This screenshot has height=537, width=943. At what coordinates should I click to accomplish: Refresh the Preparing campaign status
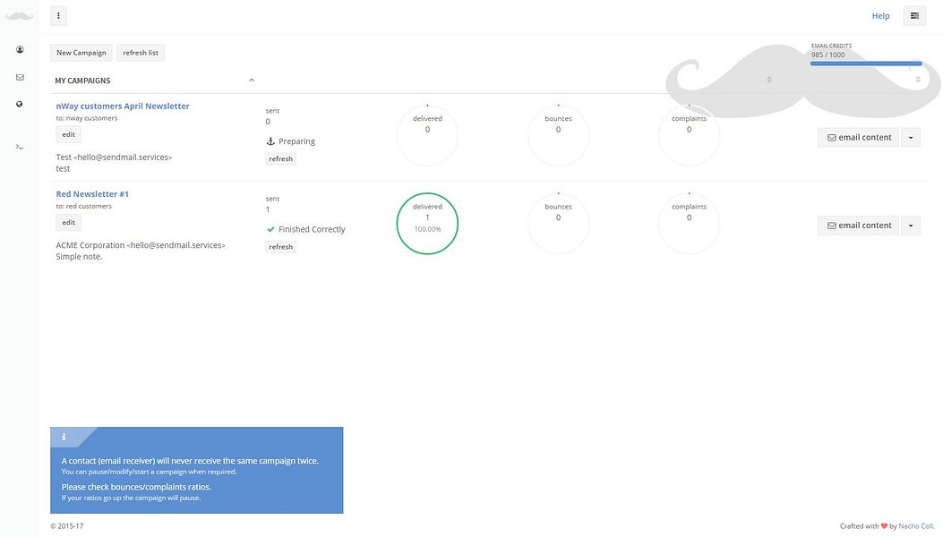pyautogui.click(x=281, y=158)
